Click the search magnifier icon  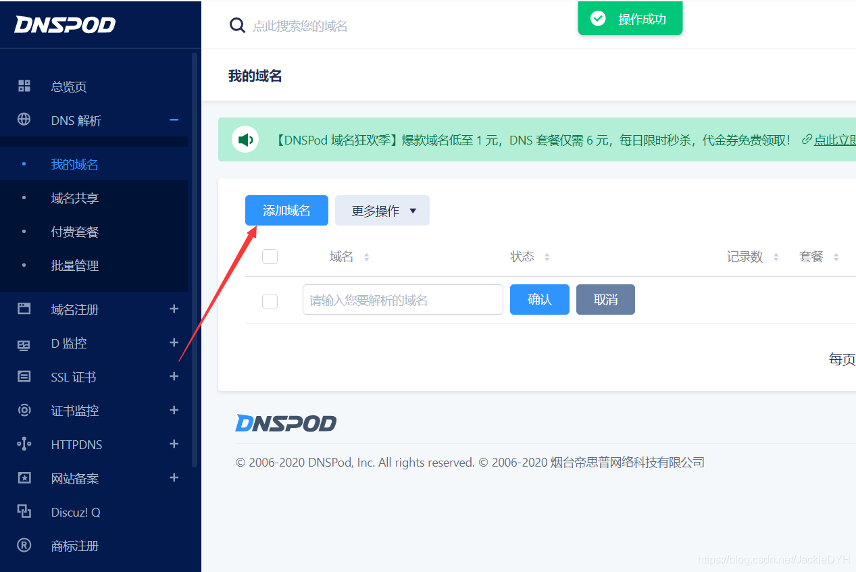237,26
